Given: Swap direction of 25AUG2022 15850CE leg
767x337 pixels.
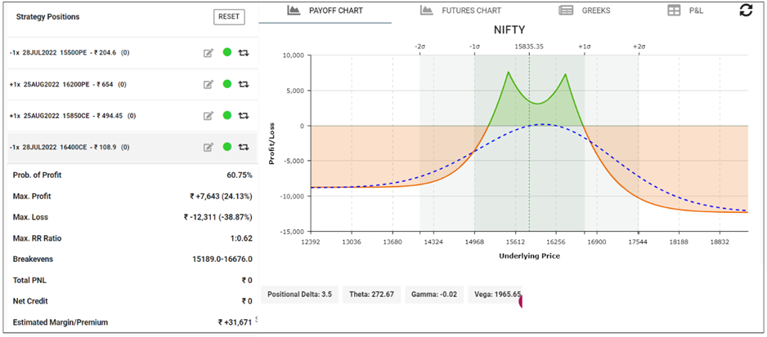Looking at the screenshot, I should [243, 116].
